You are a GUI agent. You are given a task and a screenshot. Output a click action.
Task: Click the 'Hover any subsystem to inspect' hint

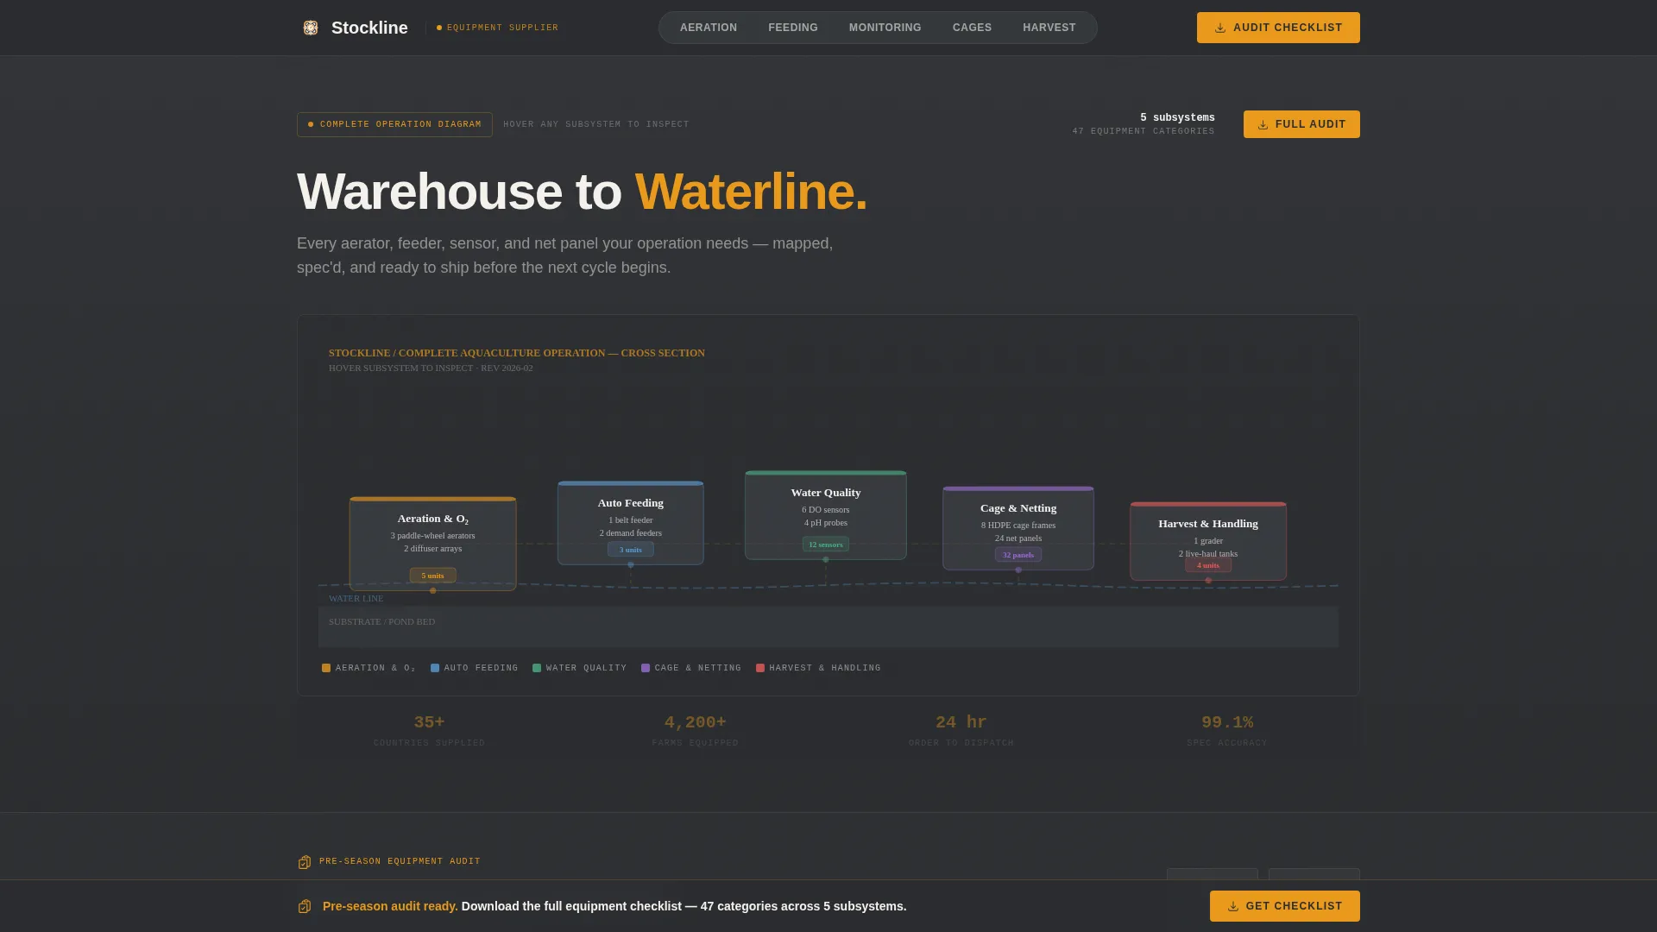(x=596, y=124)
